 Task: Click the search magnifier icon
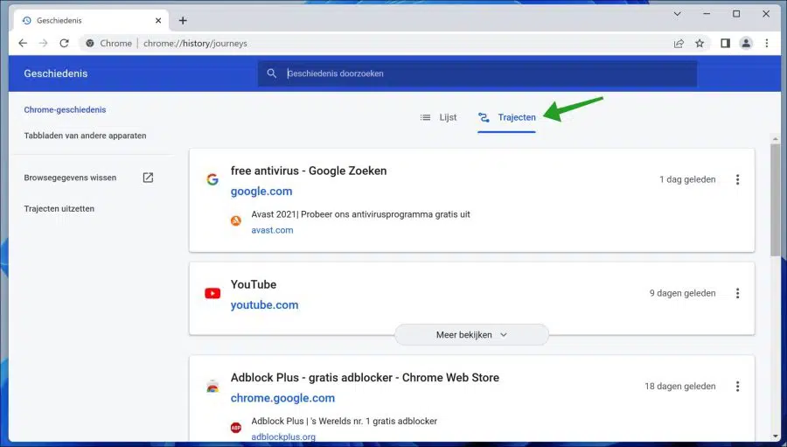[x=272, y=73]
